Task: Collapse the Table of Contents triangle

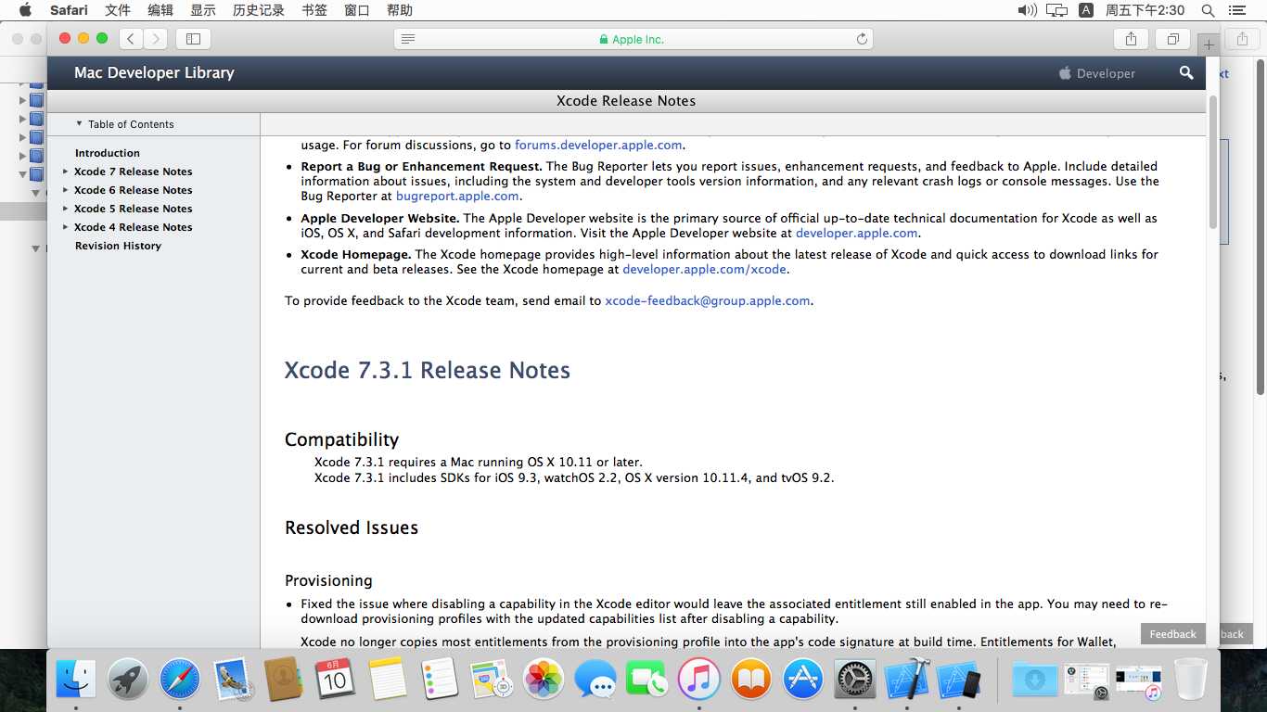Action: [80, 123]
